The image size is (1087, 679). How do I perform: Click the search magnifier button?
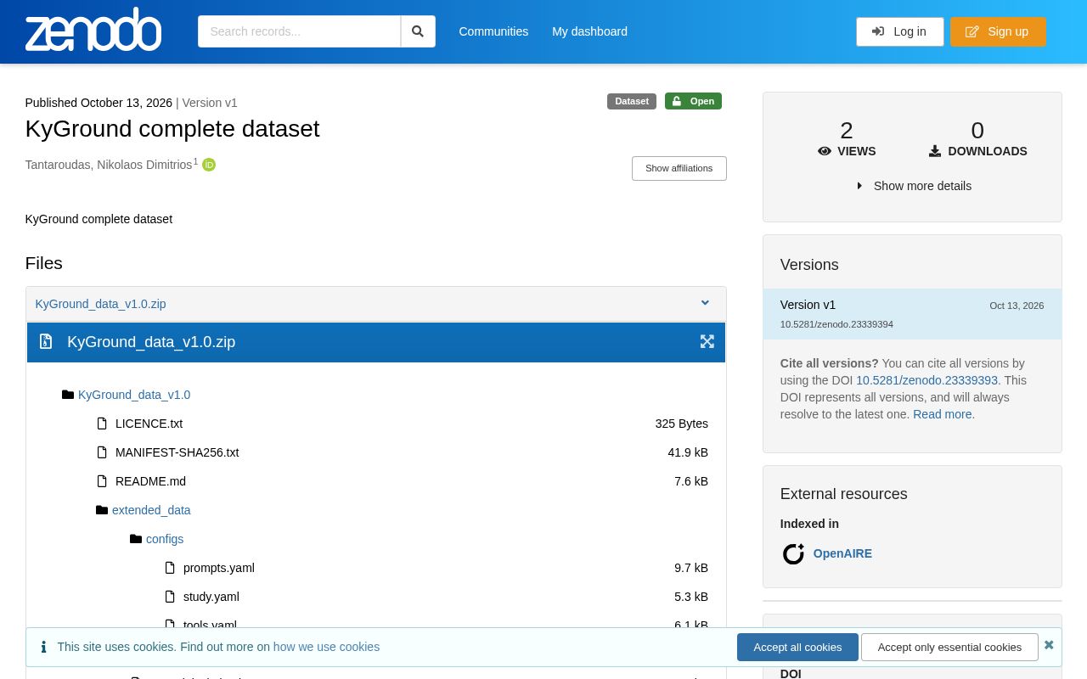click(418, 31)
